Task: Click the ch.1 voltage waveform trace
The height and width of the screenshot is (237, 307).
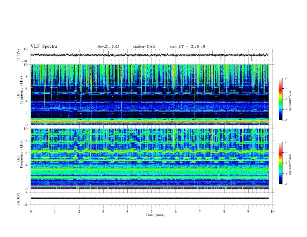Action: click(149, 55)
